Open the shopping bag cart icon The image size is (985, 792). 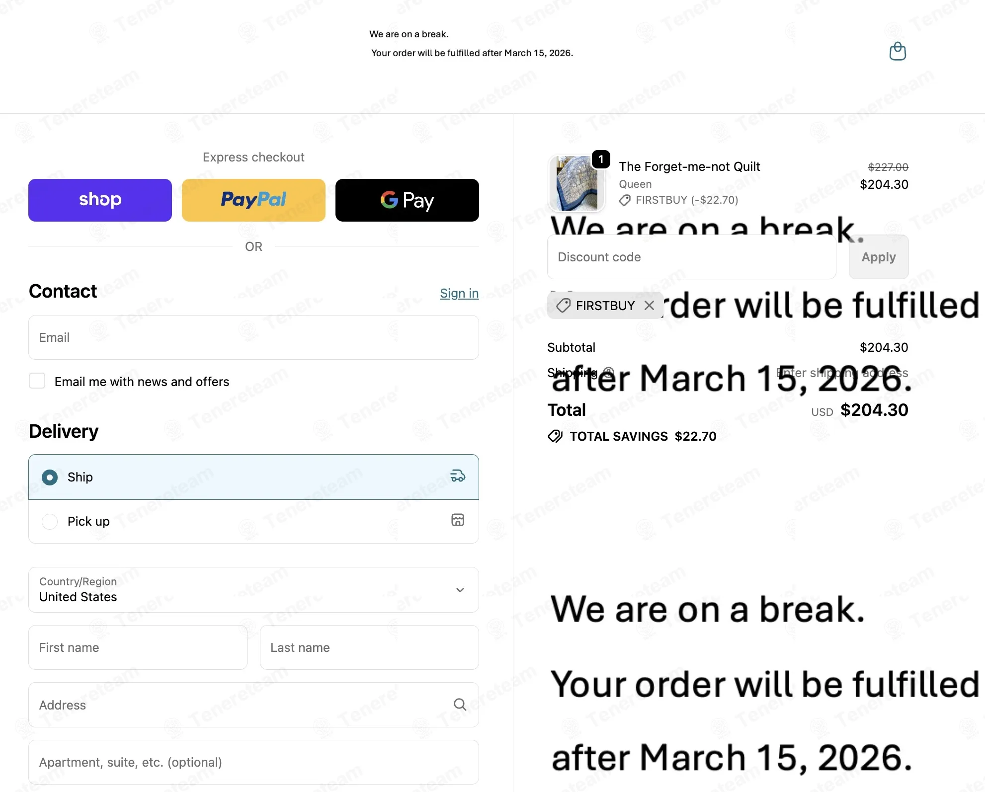898,51
